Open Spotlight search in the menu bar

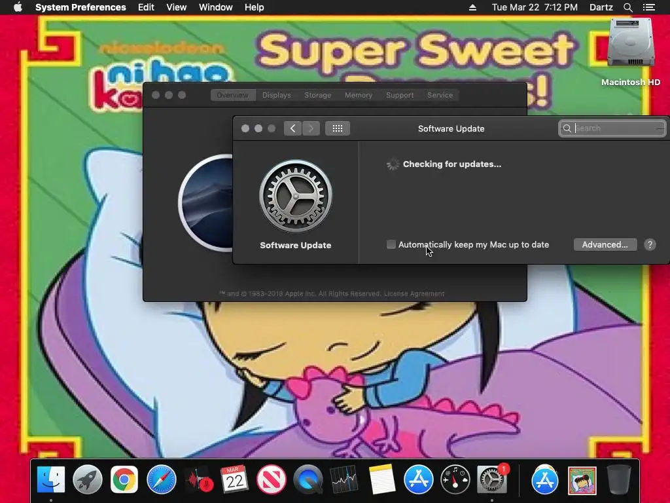click(x=627, y=7)
